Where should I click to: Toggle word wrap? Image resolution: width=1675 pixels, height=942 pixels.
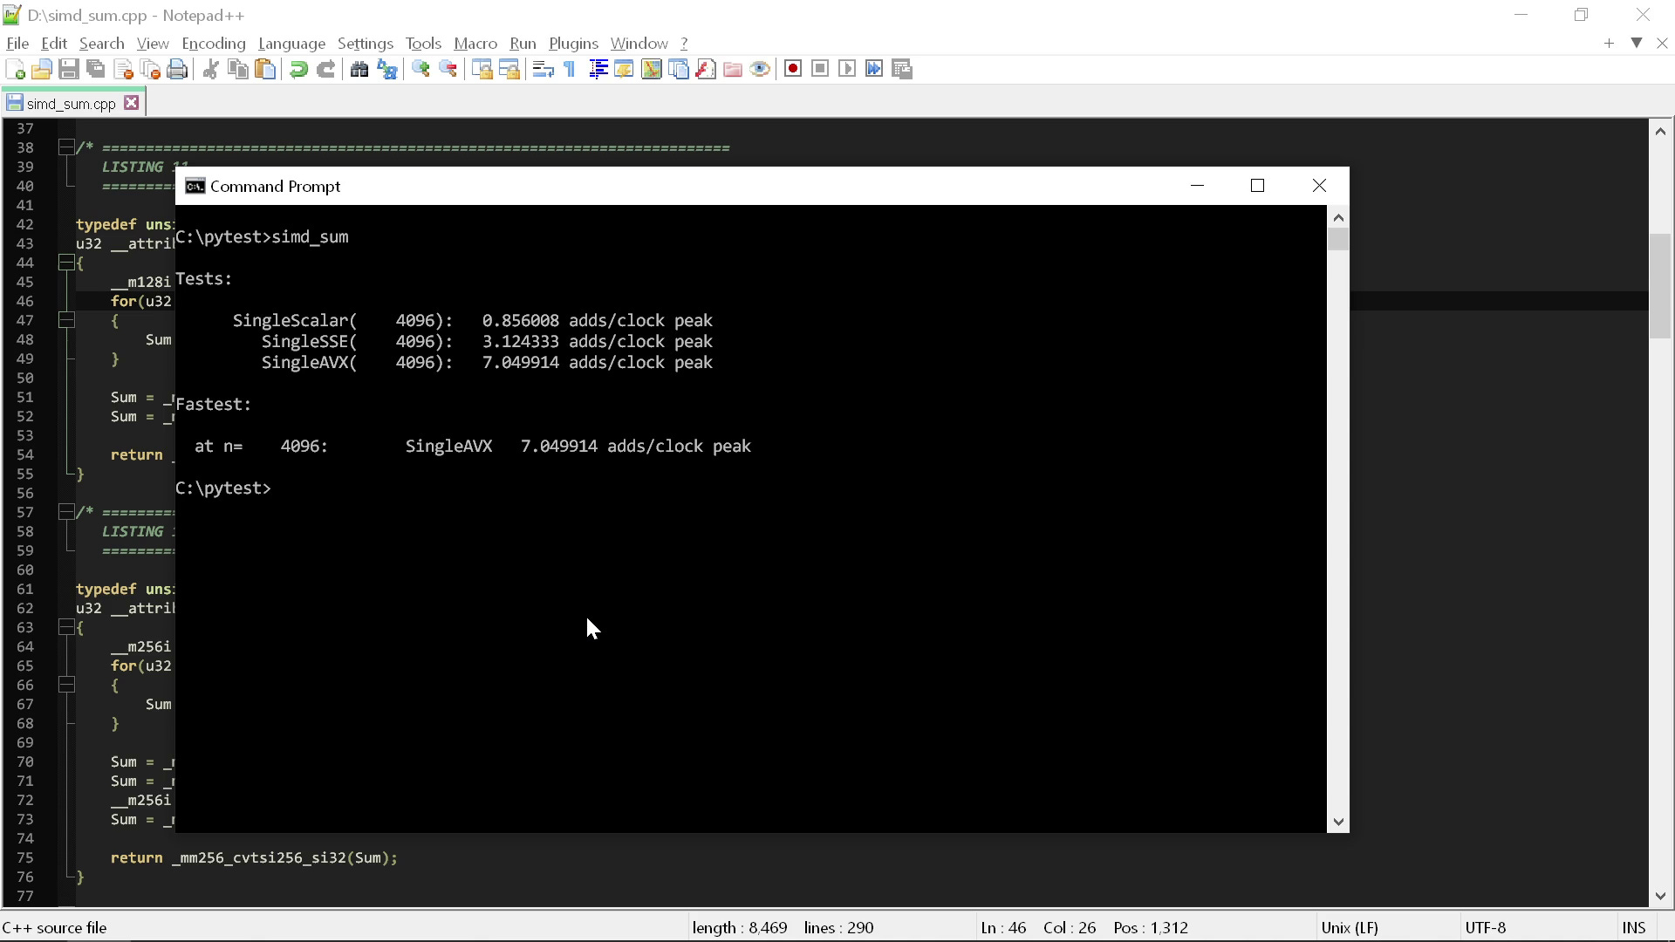[543, 69]
